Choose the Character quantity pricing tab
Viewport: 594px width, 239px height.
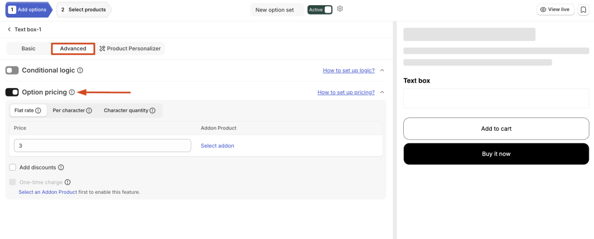(129, 111)
